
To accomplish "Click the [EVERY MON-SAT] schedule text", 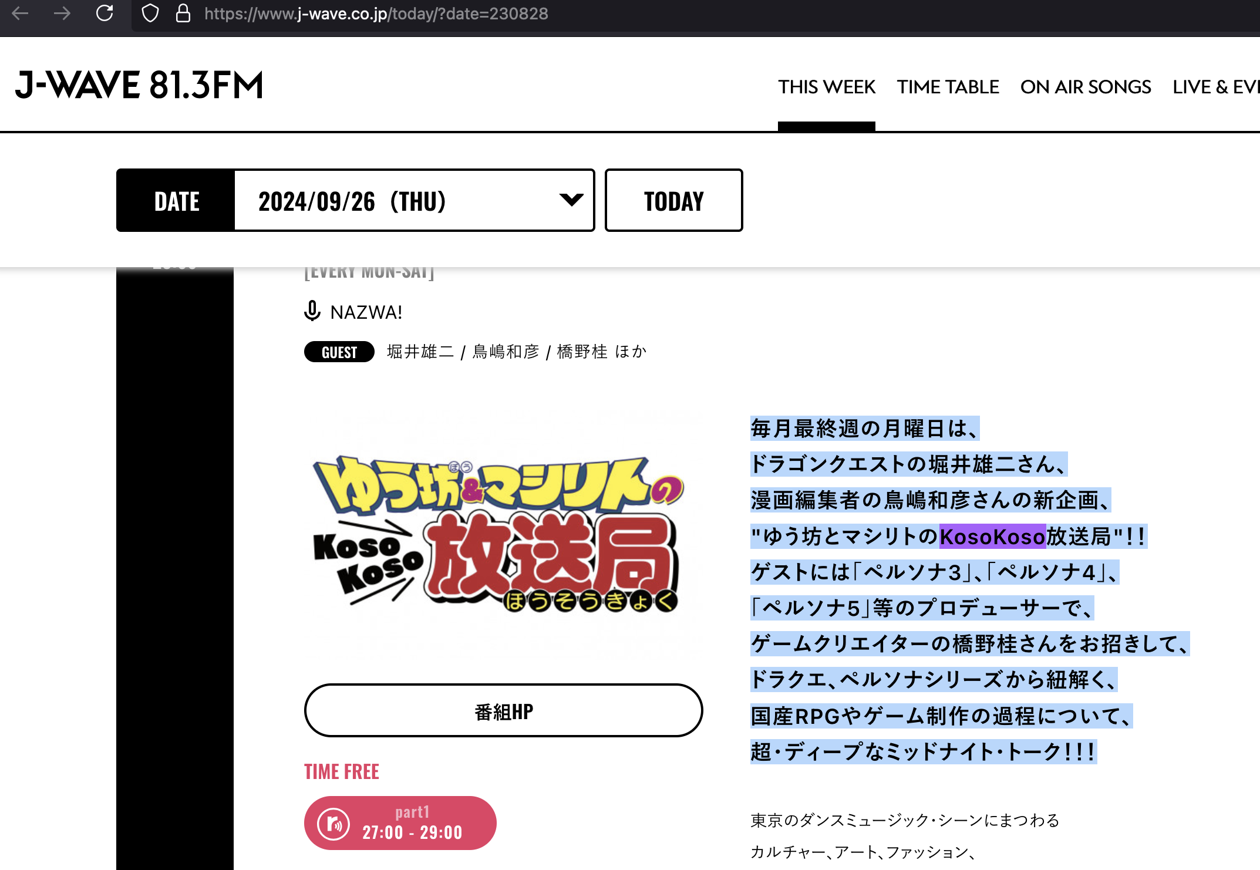I will click(369, 272).
